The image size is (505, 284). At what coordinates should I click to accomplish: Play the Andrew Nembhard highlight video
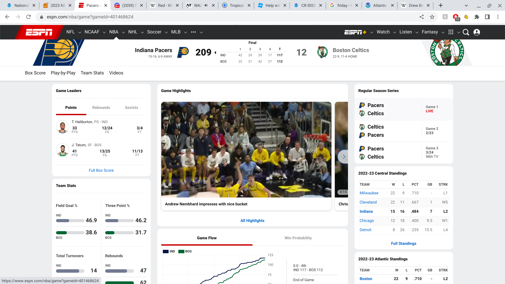click(246, 150)
